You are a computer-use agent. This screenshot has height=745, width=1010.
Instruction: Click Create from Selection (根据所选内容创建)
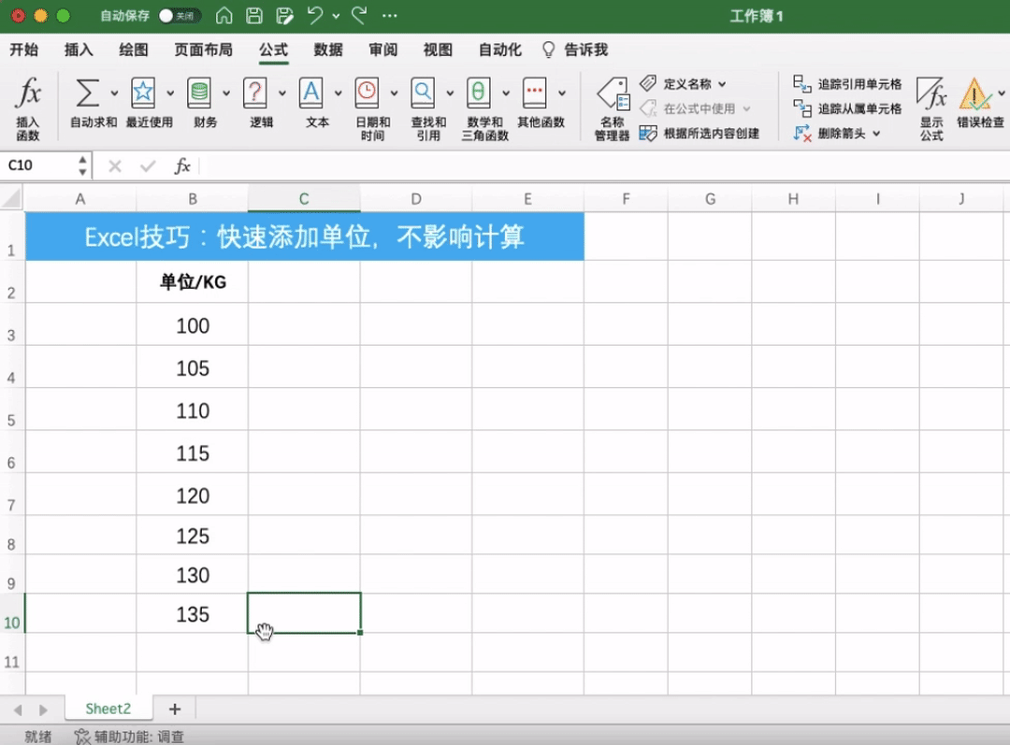click(700, 134)
